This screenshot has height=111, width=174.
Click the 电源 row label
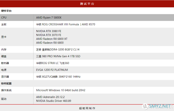[x=4, y=70]
